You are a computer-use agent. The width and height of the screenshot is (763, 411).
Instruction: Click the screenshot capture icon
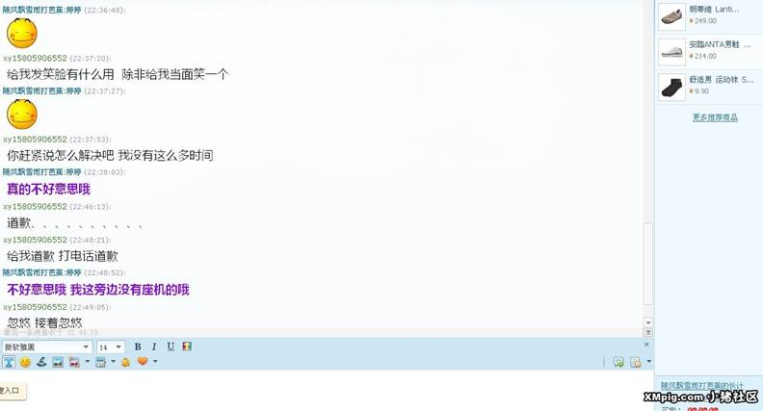74,362
